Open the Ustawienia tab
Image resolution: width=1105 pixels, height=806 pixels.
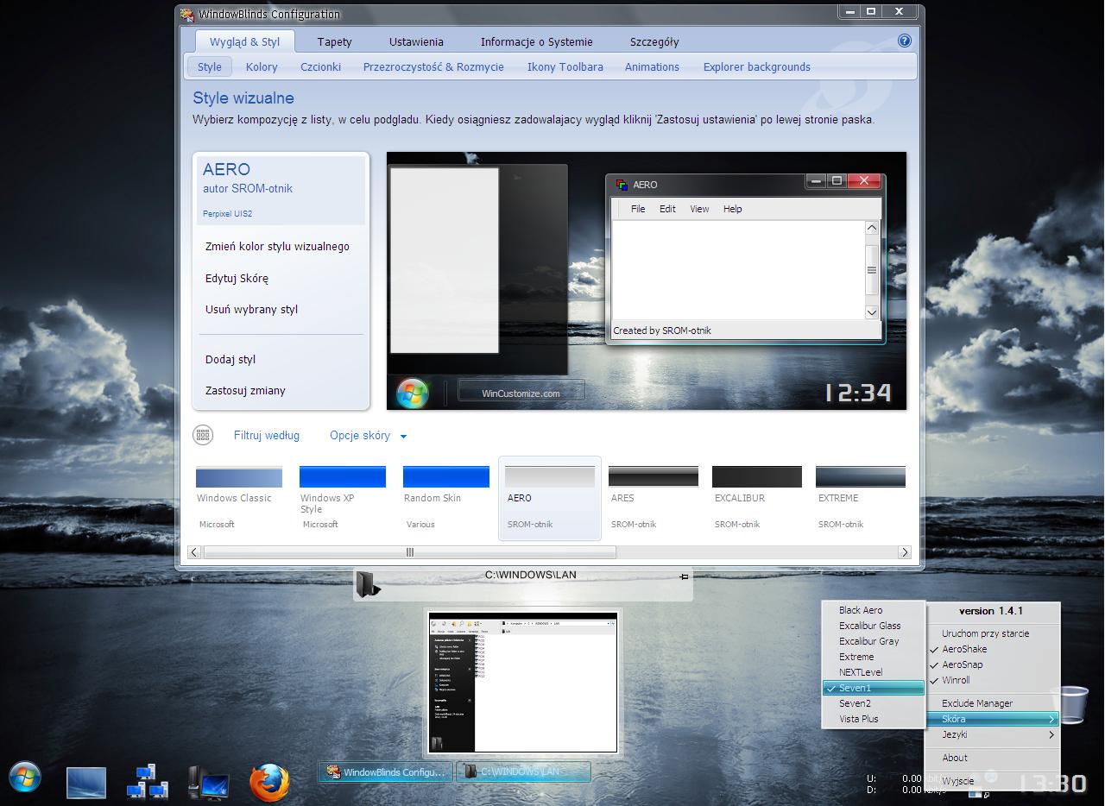click(416, 41)
